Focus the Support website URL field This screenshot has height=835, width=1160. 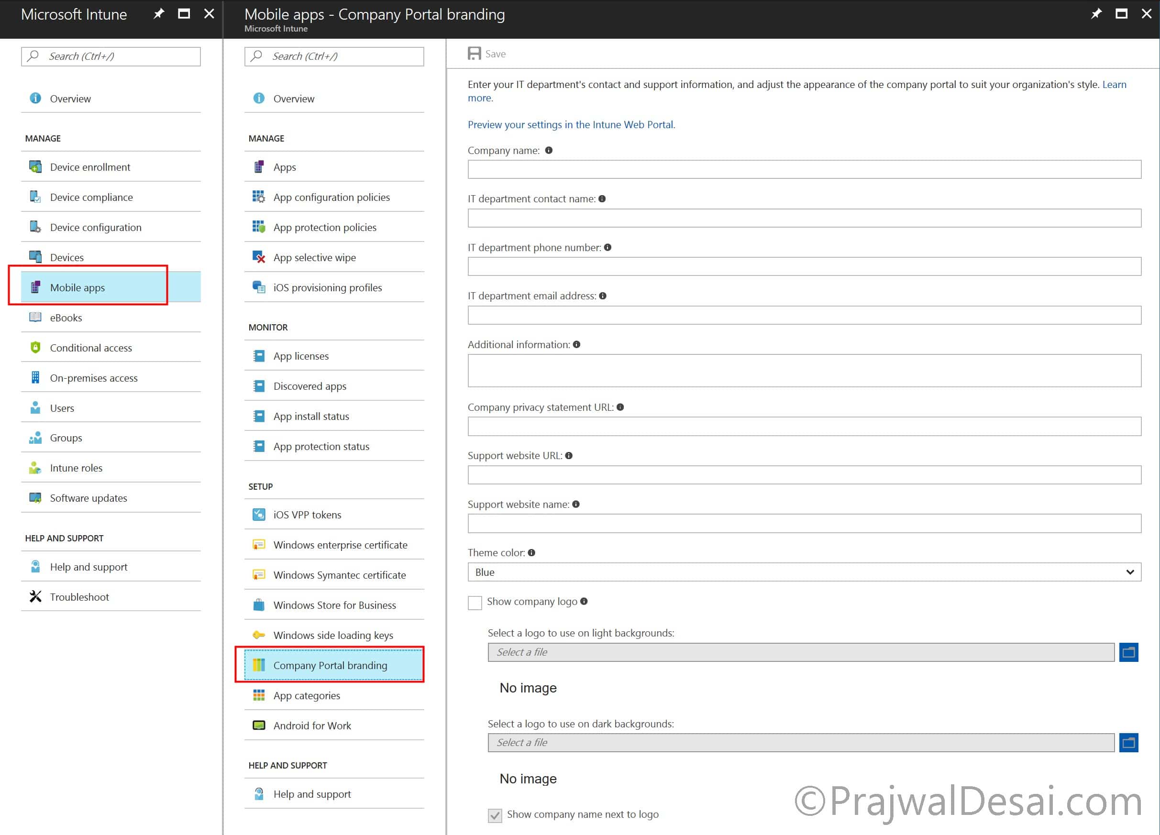click(x=804, y=475)
